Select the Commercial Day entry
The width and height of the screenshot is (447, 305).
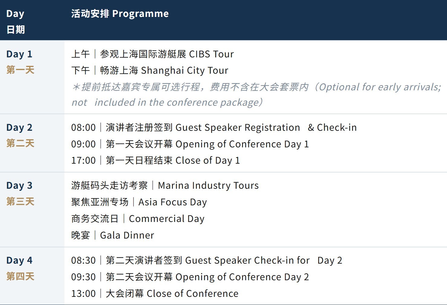tap(138, 219)
